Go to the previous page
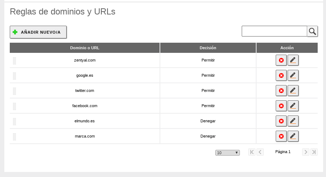This screenshot has height=177, width=326. 260,152
